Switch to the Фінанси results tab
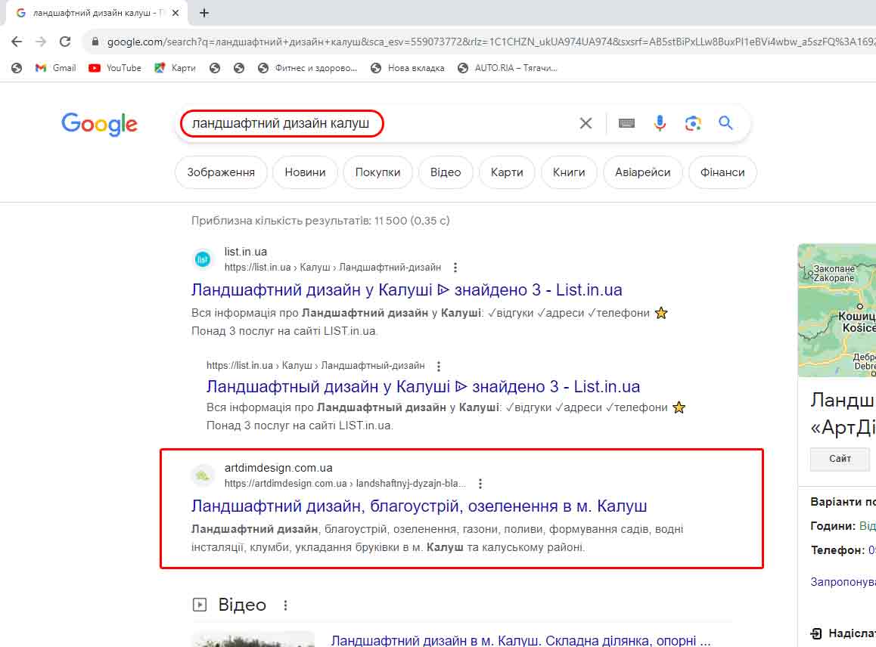The height and width of the screenshot is (647, 876). pyautogui.click(x=722, y=172)
